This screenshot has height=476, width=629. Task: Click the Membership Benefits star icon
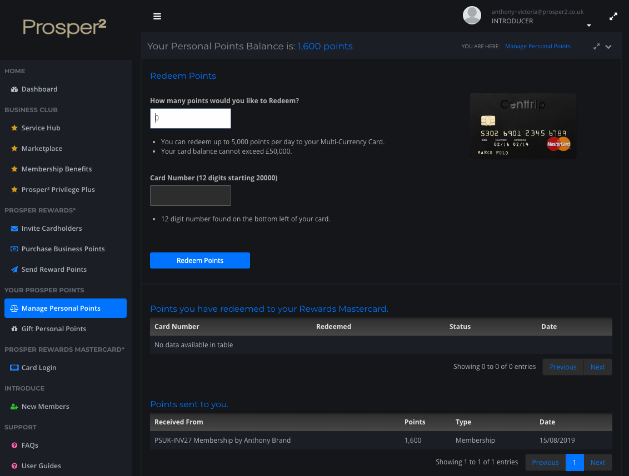tap(14, 169)
